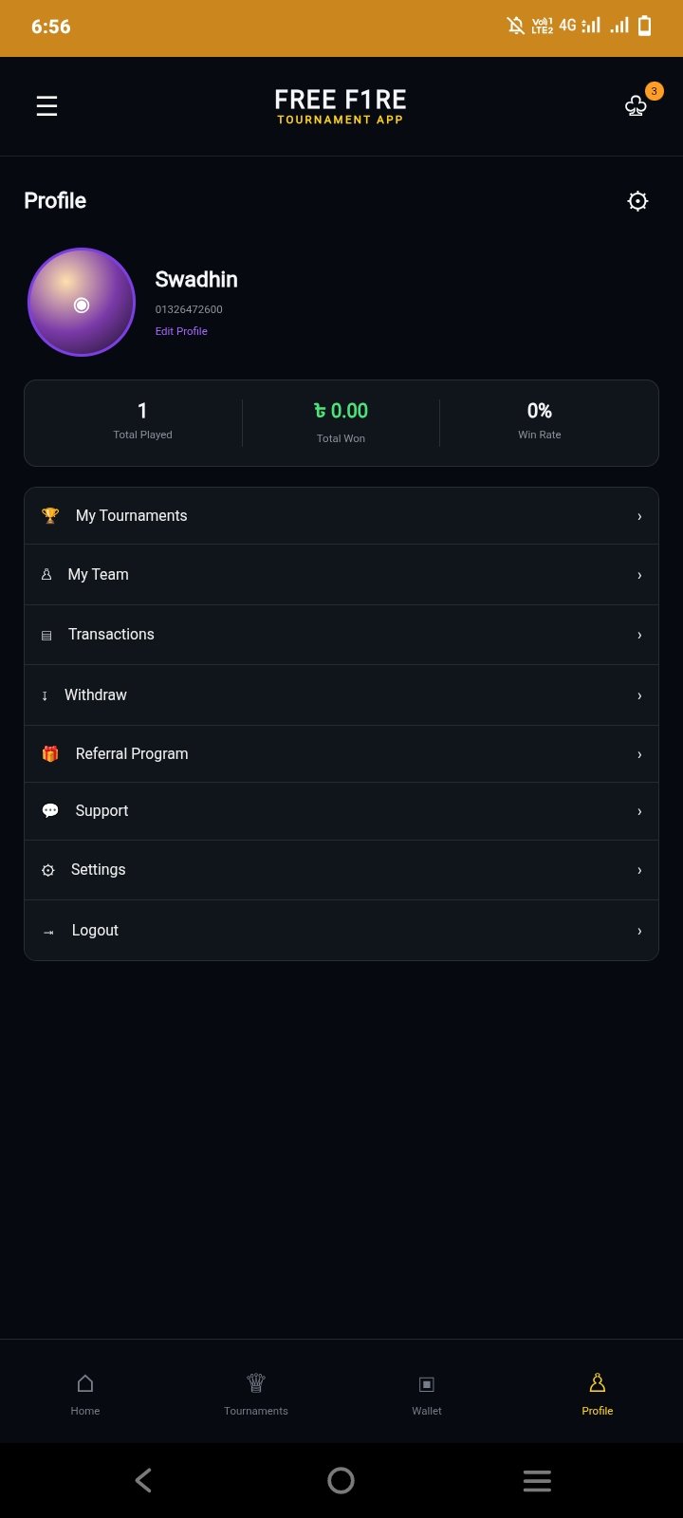Tap the Home icon in bottom bar
Image resolution: width=683 pixels, height=1518 pixels.
coord(85,1383)
